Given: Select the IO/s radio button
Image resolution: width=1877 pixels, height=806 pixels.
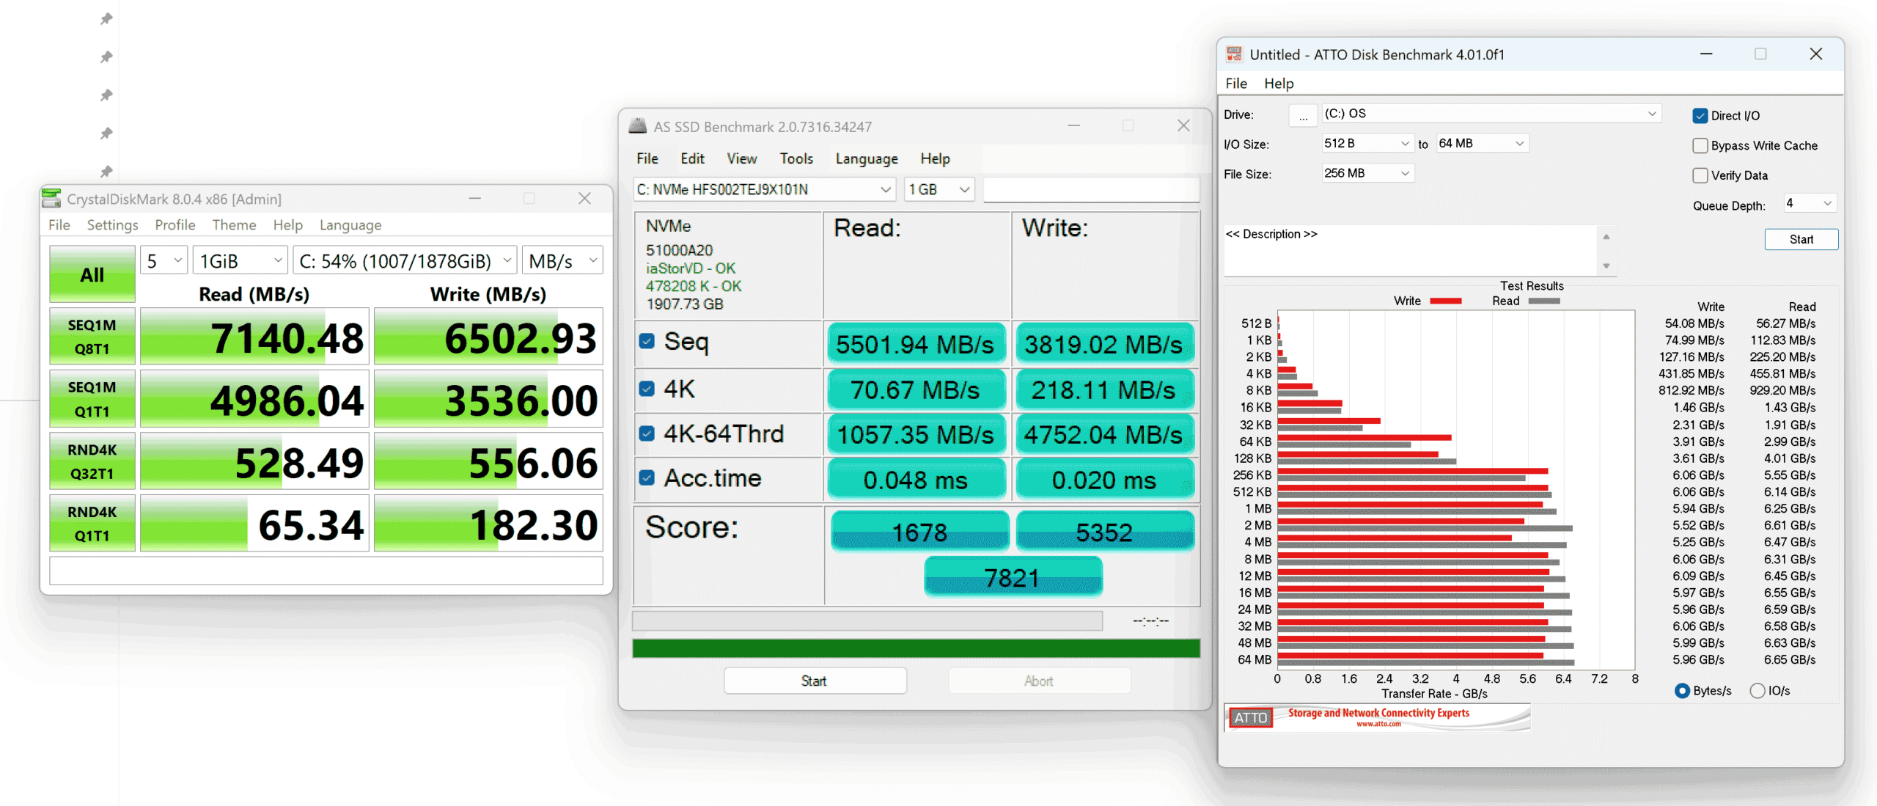Looking at the screenshot, I should (1757, 691).
